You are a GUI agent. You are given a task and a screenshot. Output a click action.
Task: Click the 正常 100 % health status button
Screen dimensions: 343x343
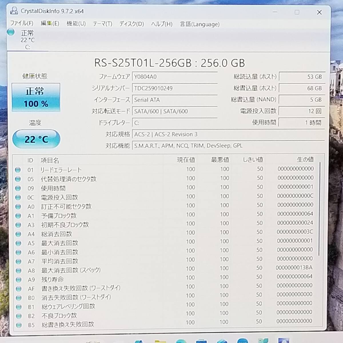[36, 97]
